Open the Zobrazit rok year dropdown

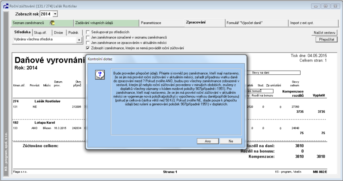coord(55,14)
